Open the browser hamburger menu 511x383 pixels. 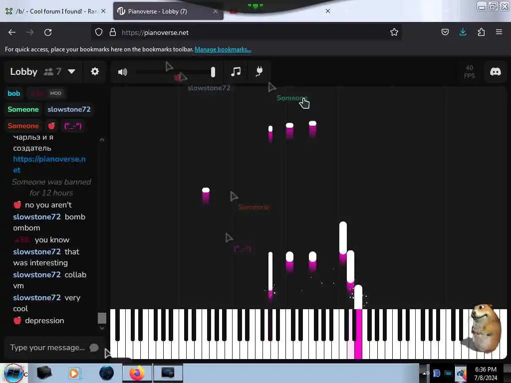(499, 32)
